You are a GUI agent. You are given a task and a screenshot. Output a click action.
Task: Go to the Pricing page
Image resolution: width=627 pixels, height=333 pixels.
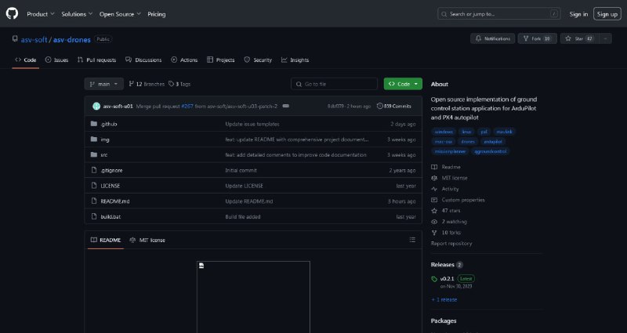tap(156, 14)
